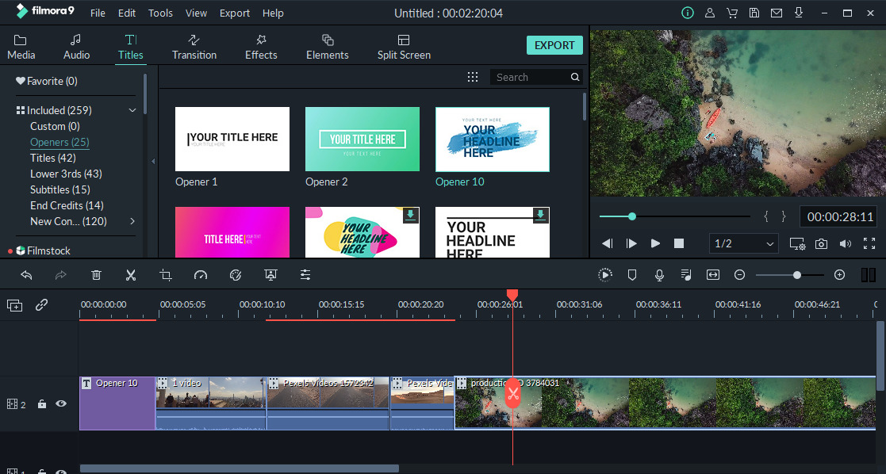Click the Add Marker shield icon

tap(632, 275)
